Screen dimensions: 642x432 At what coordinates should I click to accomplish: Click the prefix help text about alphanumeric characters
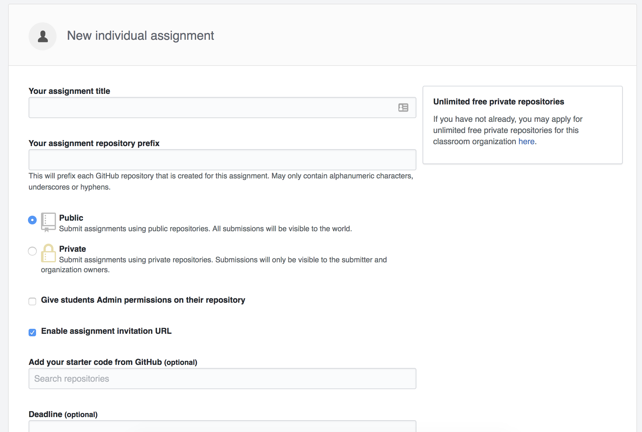click(x=221, y=182)
